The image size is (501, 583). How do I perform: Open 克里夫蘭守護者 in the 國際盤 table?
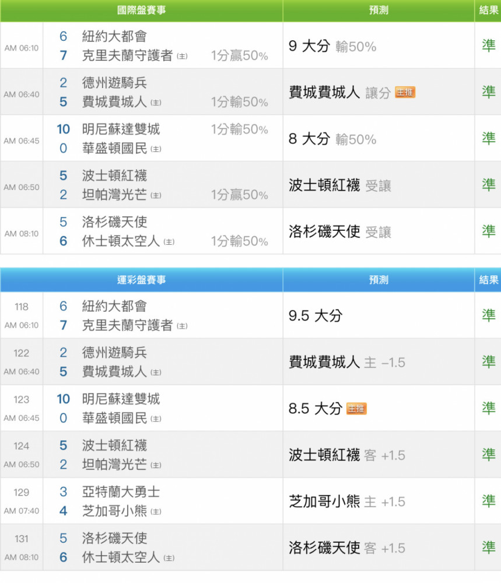pos(128,55)
